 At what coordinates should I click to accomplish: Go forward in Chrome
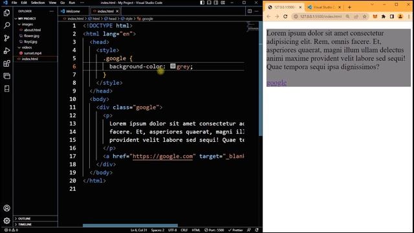(277, 16)
